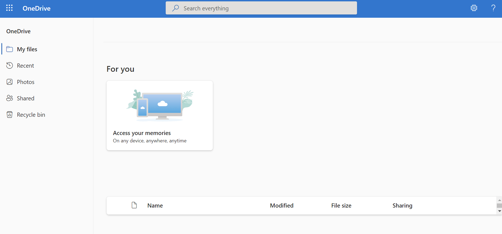Image resolution: width=502 pixels, height=234 pixels.
Task: Sort by File size column
Action: [x=341, y=206]
